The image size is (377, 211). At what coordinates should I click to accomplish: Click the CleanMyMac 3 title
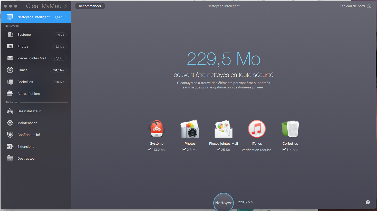[x=46, y=6]
